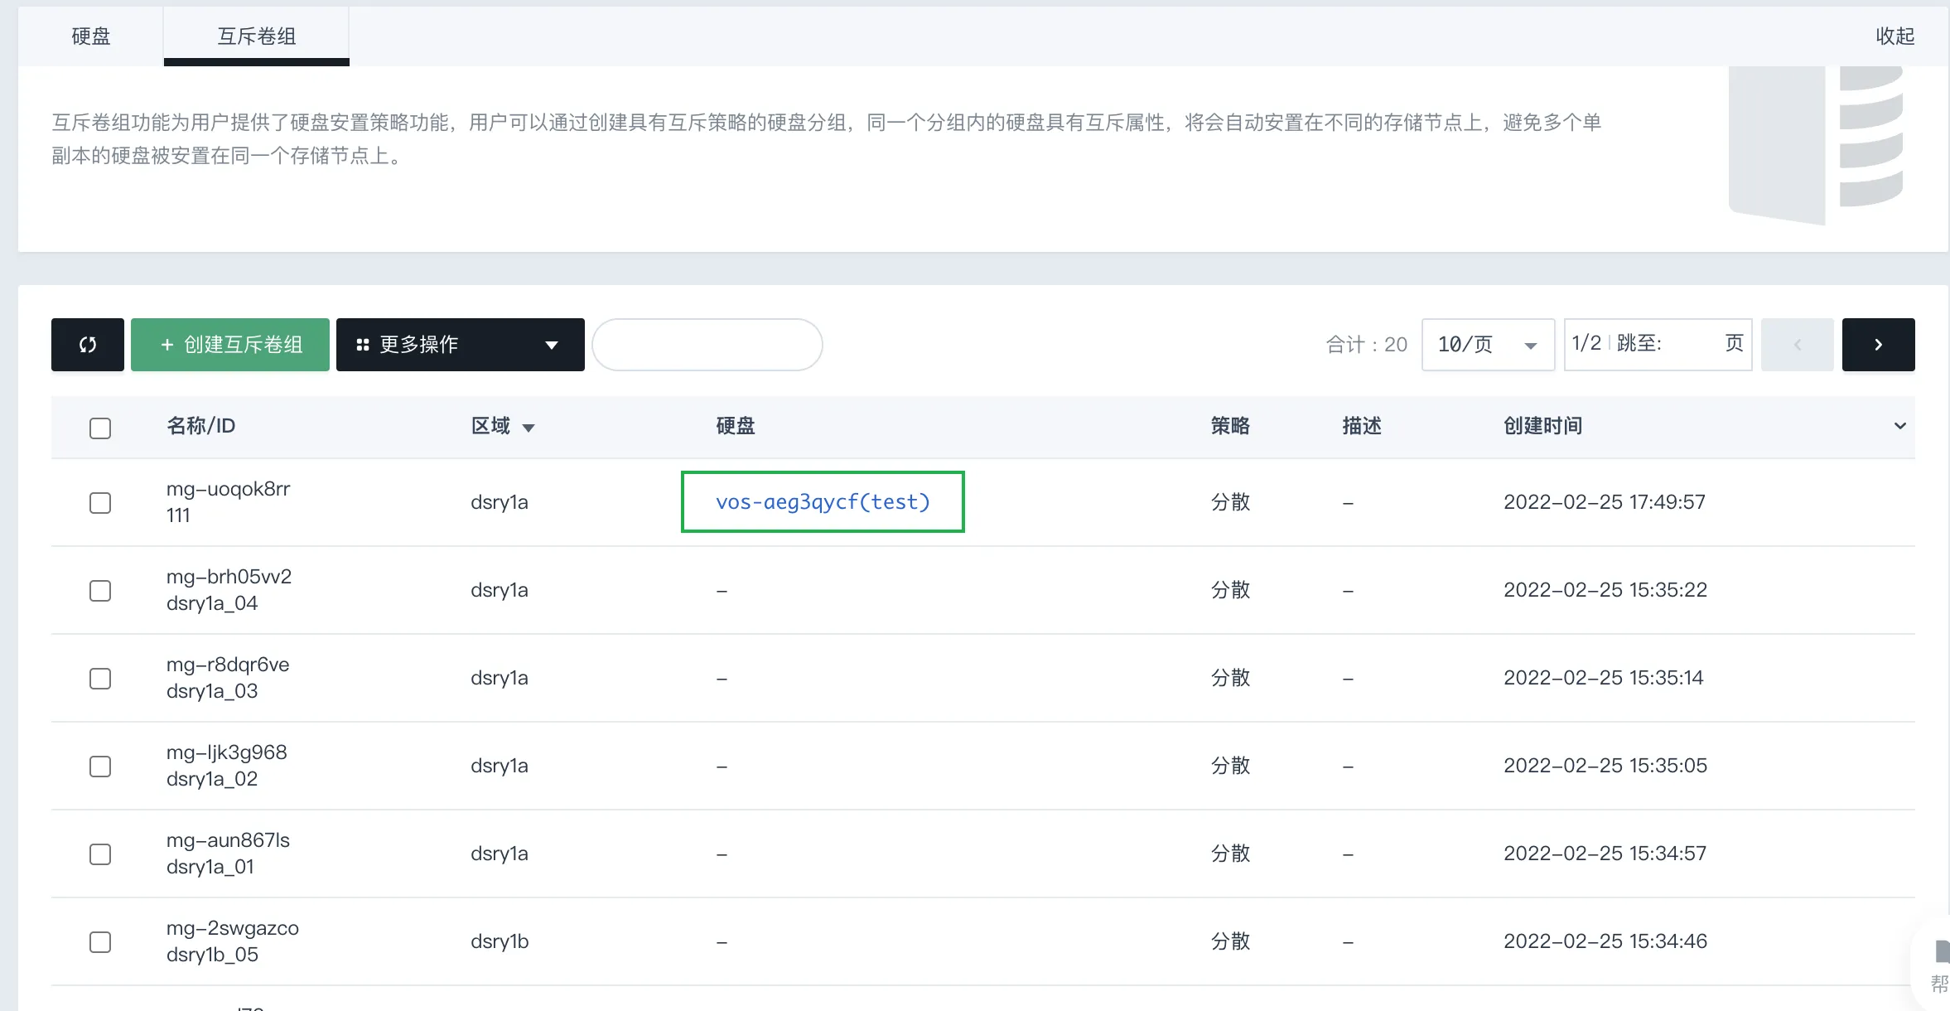This screenshot has width=1950, height=1011.
Task: Open the 区域 column filter arrow
Action: tap(529, 428)
